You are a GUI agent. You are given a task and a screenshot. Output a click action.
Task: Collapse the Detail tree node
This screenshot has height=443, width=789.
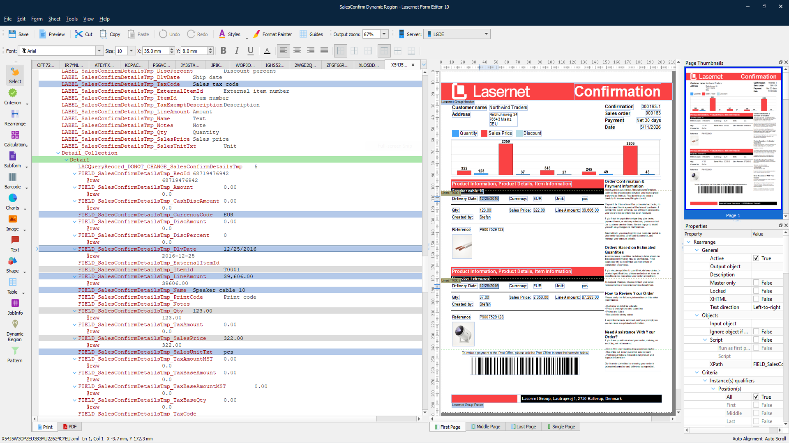(x=66, y=160)
